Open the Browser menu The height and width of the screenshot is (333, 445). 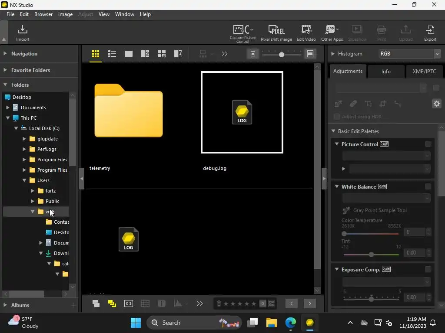coord(43,14)
